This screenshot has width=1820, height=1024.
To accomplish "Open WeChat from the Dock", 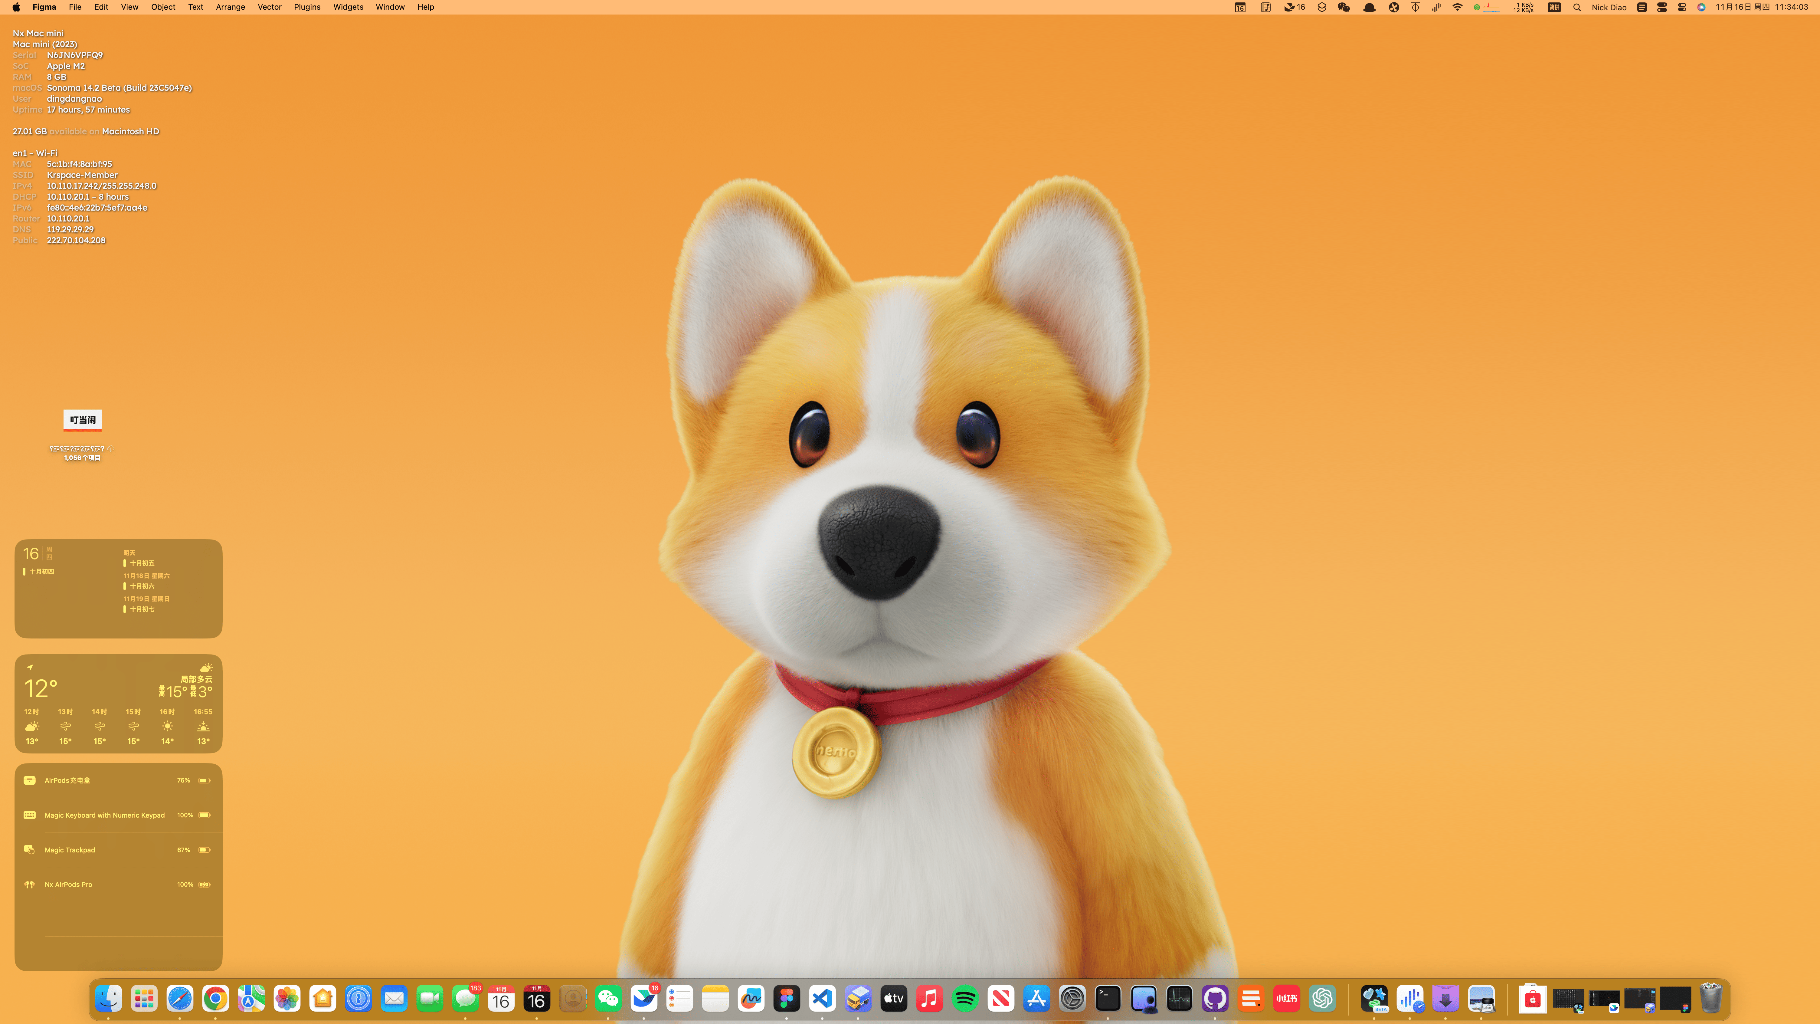I will tap(608, 999).
